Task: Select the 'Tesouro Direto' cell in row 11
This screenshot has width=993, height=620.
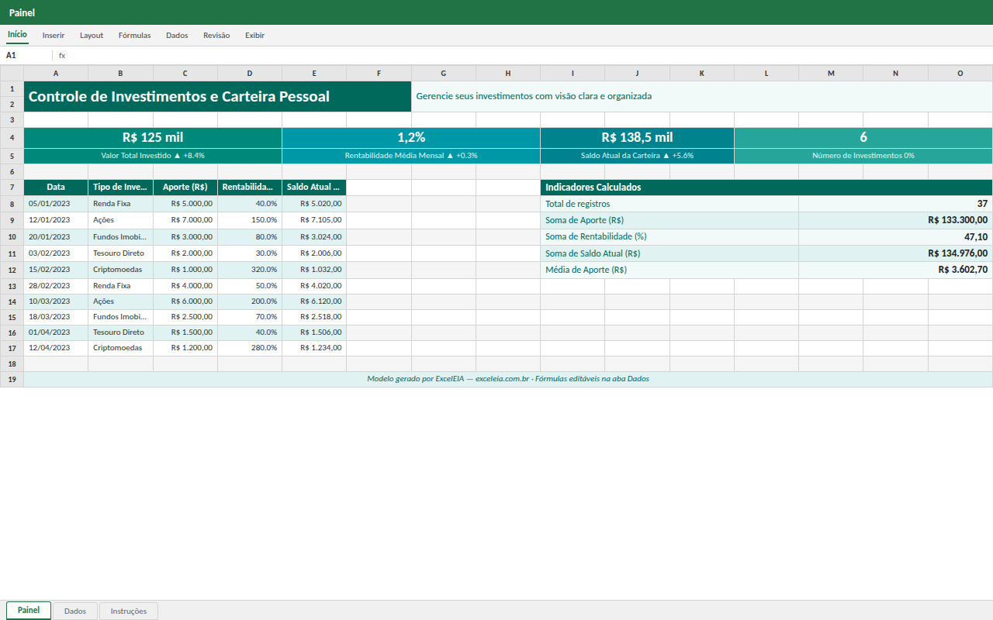Action: [120, 253]
